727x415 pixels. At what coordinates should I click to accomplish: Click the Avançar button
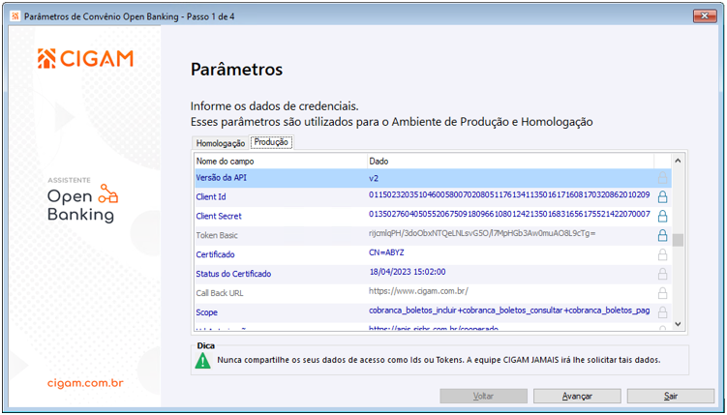click(577, 397)
